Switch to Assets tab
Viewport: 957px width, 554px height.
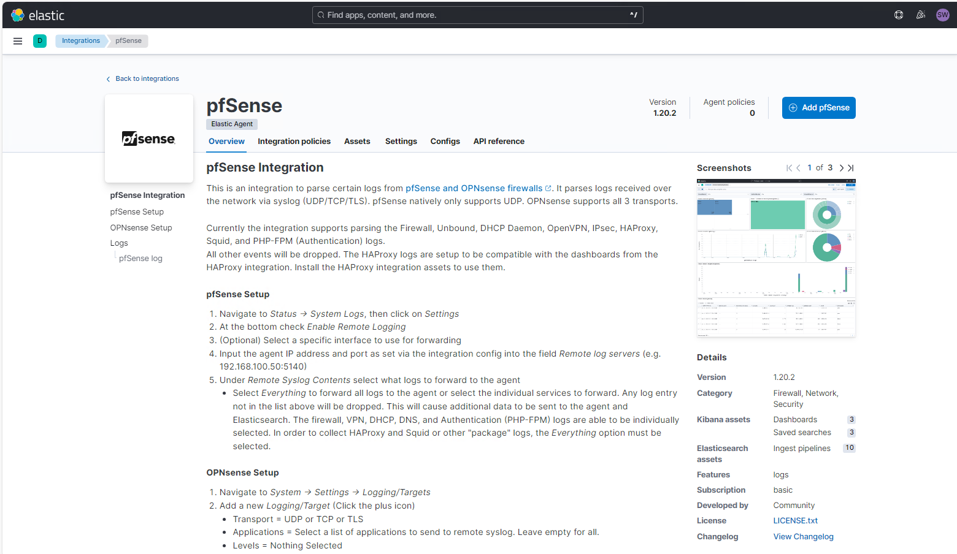click(x=357, y=142)
